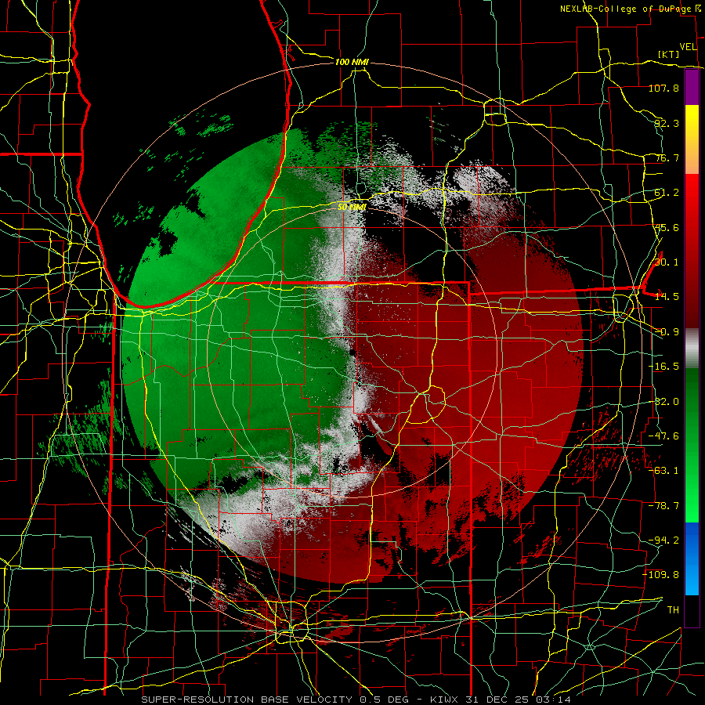This screenshot has height=705, width=705.
Task: Click the 107.8 legend value
Action: click(x=663, y=88)
